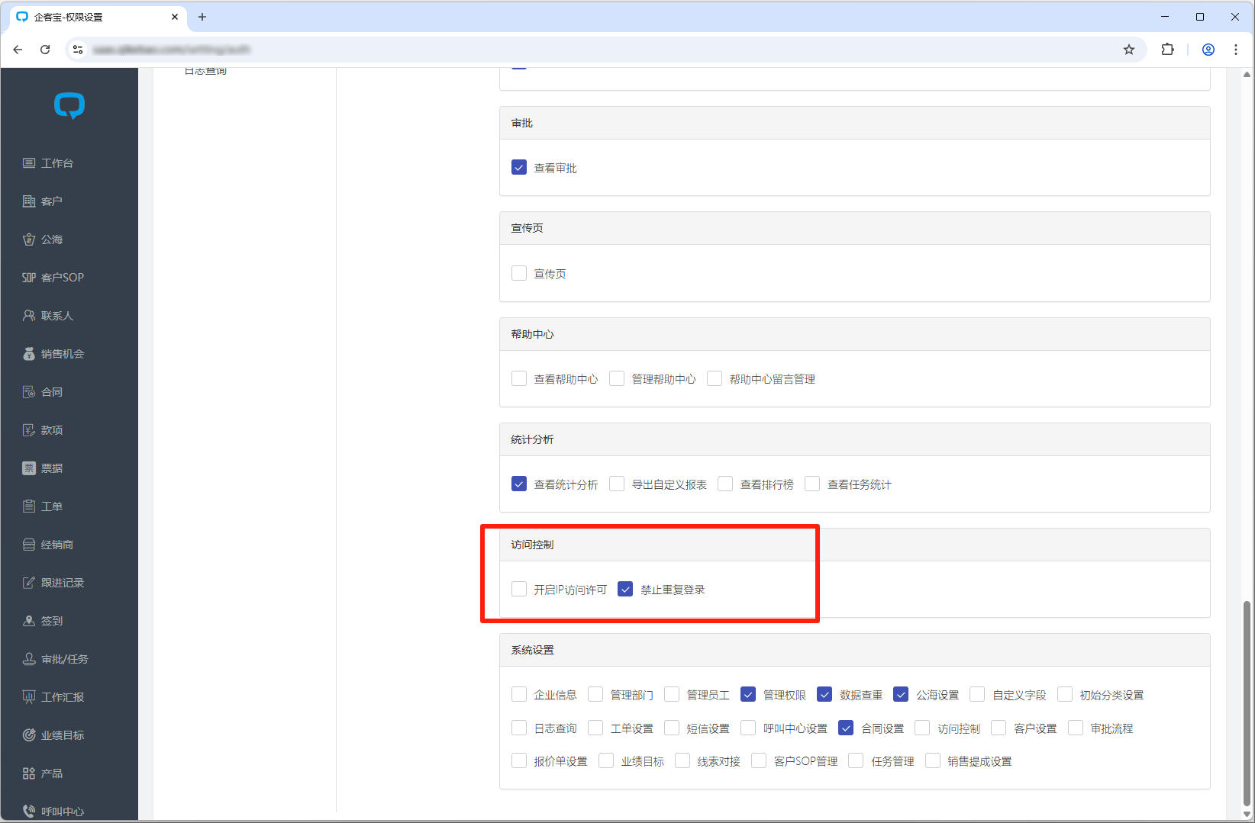This screenshot has height=823, width=1255.
Task: Check the 宣传页 permission checkbox
Action: pyautogui.click(x=519, y=273)
